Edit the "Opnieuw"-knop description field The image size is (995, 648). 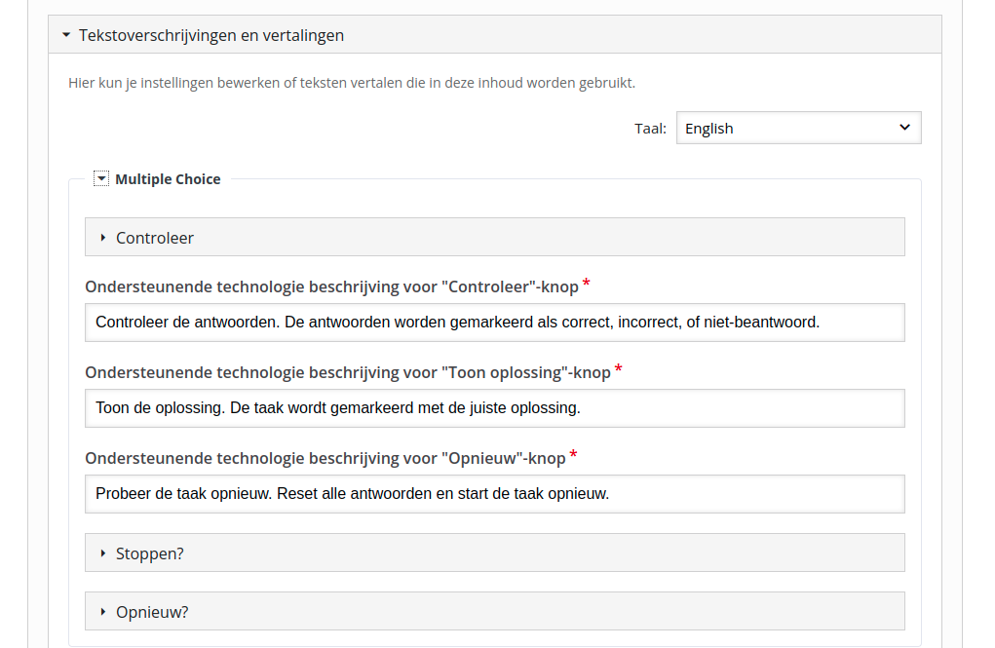click(x=494, y=494)
